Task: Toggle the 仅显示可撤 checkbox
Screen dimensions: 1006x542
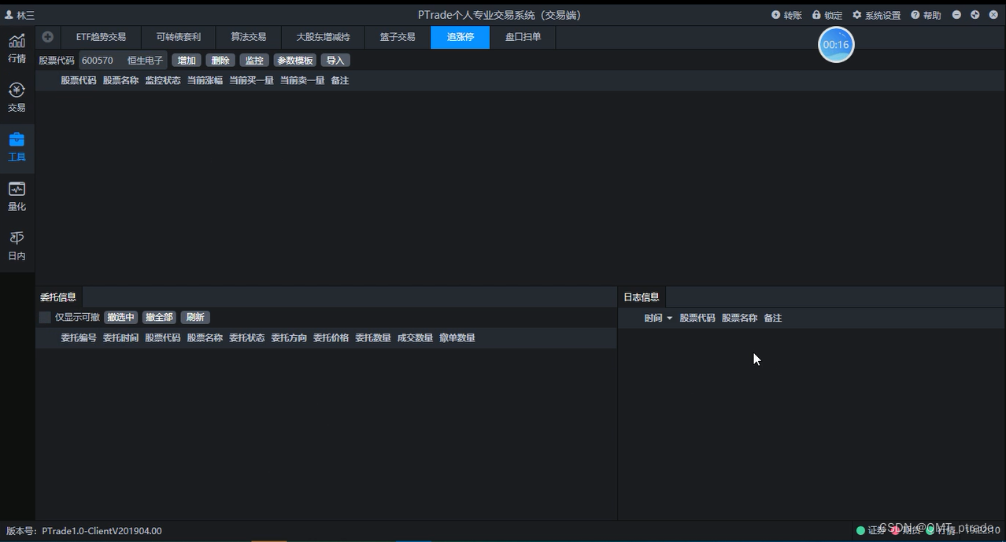Action: [x=45, y=317]
